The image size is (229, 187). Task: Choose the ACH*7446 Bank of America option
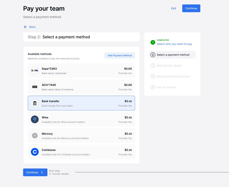point(81,87)
